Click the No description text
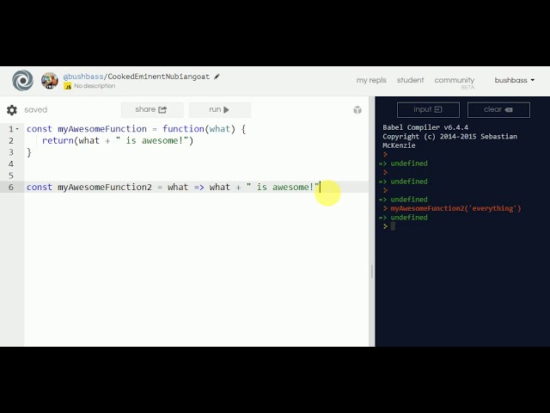The height and width of the screenshot is (413, 550). [95, 86]
